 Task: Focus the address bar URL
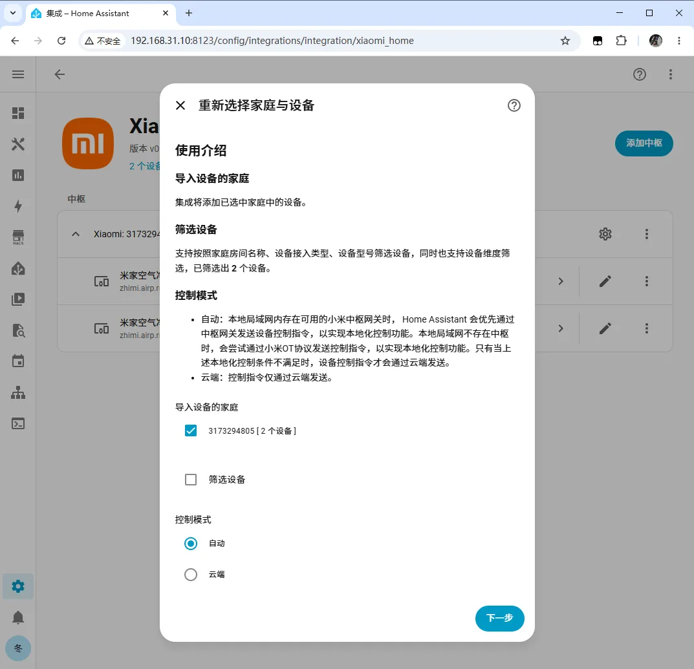point(272,41)
